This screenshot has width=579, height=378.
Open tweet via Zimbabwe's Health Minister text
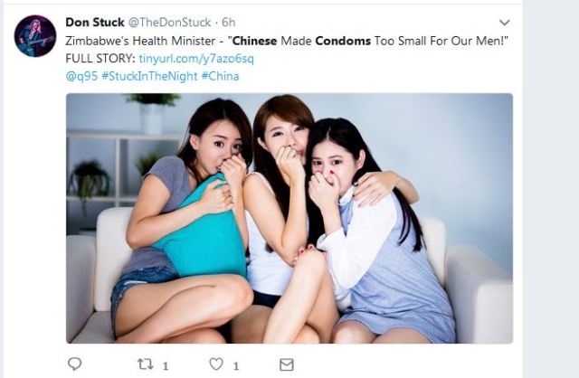140,41
